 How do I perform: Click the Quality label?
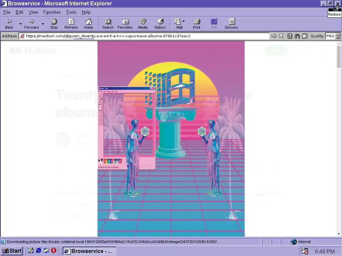pos(317,36)
